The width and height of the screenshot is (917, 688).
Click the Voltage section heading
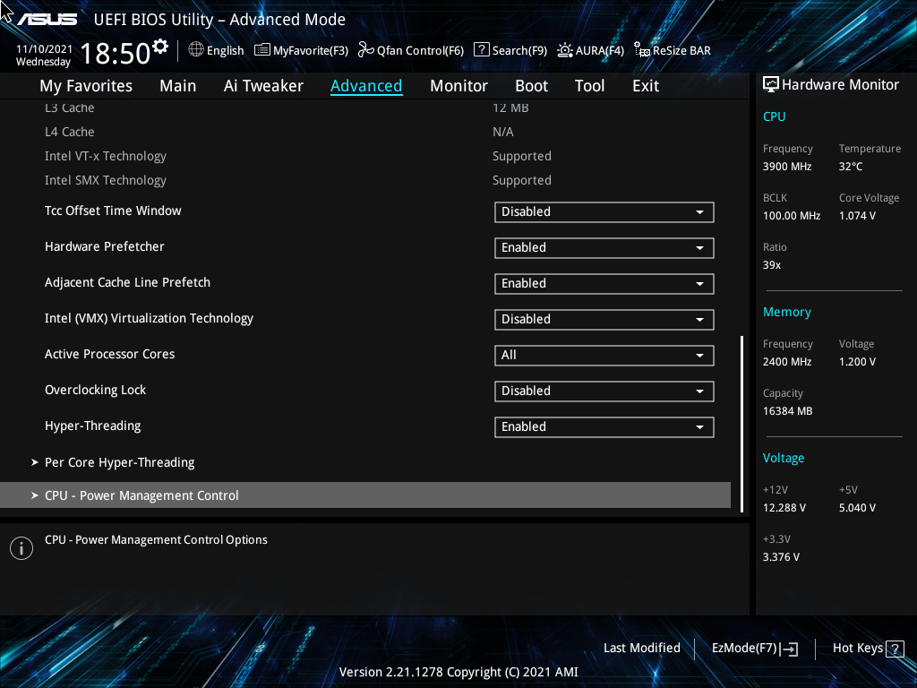point(784,458)
